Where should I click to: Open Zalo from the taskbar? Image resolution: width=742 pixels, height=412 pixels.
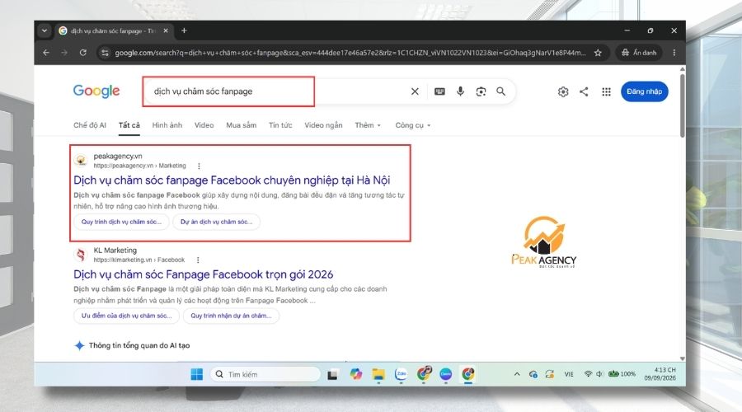coord(401,374)
